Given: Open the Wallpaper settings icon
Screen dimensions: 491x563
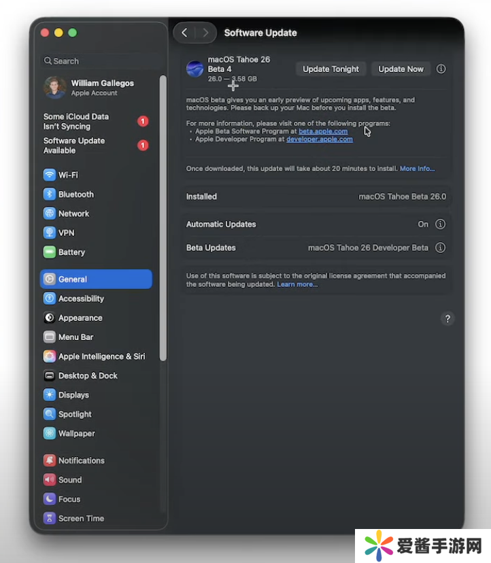Looking at the screenshot, I should pos(49,434).
